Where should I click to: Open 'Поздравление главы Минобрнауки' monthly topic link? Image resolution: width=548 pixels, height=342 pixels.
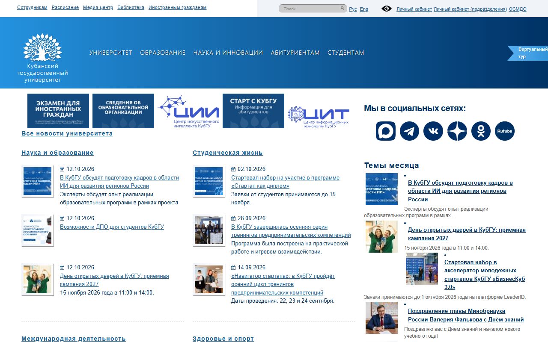coord(466,315)
